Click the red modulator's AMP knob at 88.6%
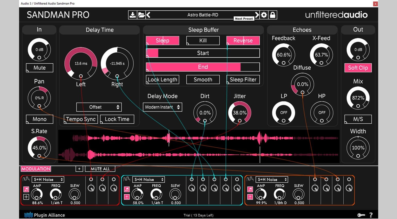Screen dimensions: 397x219 [x=37, y=194]
